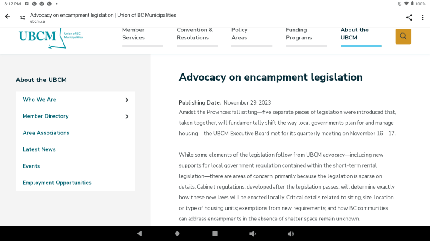The width and height of the screenshot is (430, 241).
Task: Expand the Who We Are chevron
Action: tap(126, 100)
